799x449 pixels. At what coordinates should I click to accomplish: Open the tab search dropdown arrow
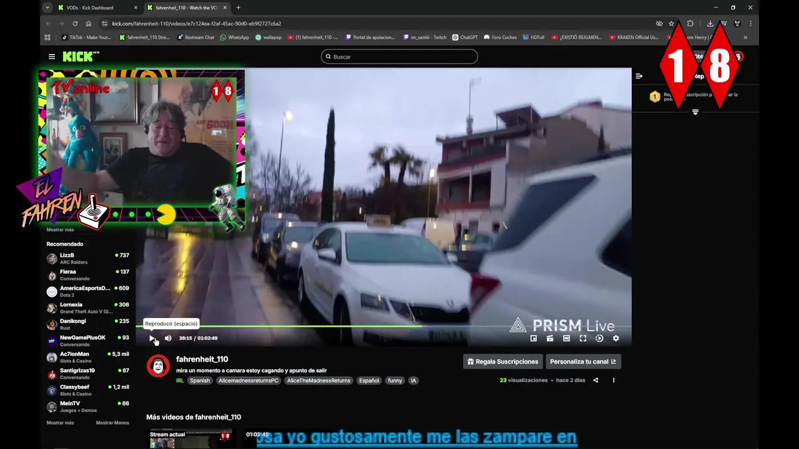tap(47, 7)
